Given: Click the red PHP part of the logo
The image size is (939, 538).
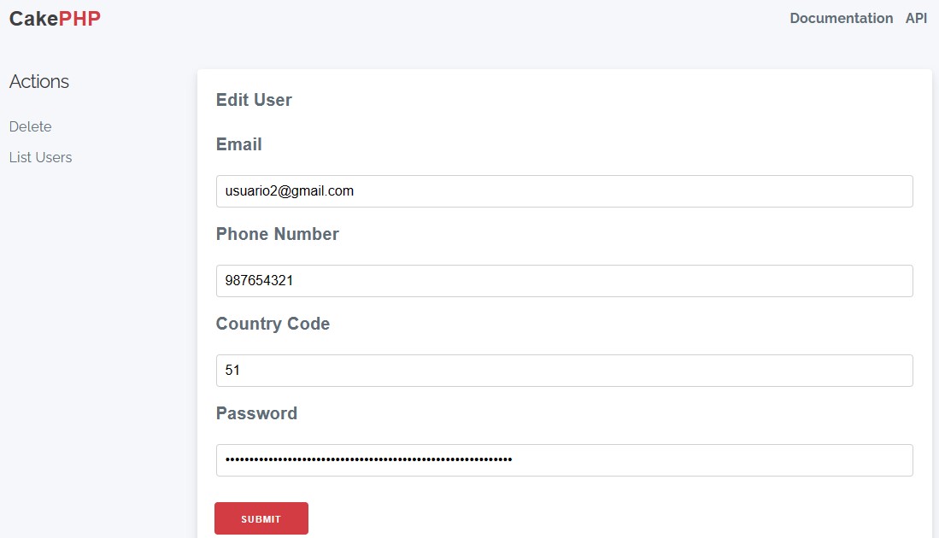Looking at the screenshot, I should 79,19.
